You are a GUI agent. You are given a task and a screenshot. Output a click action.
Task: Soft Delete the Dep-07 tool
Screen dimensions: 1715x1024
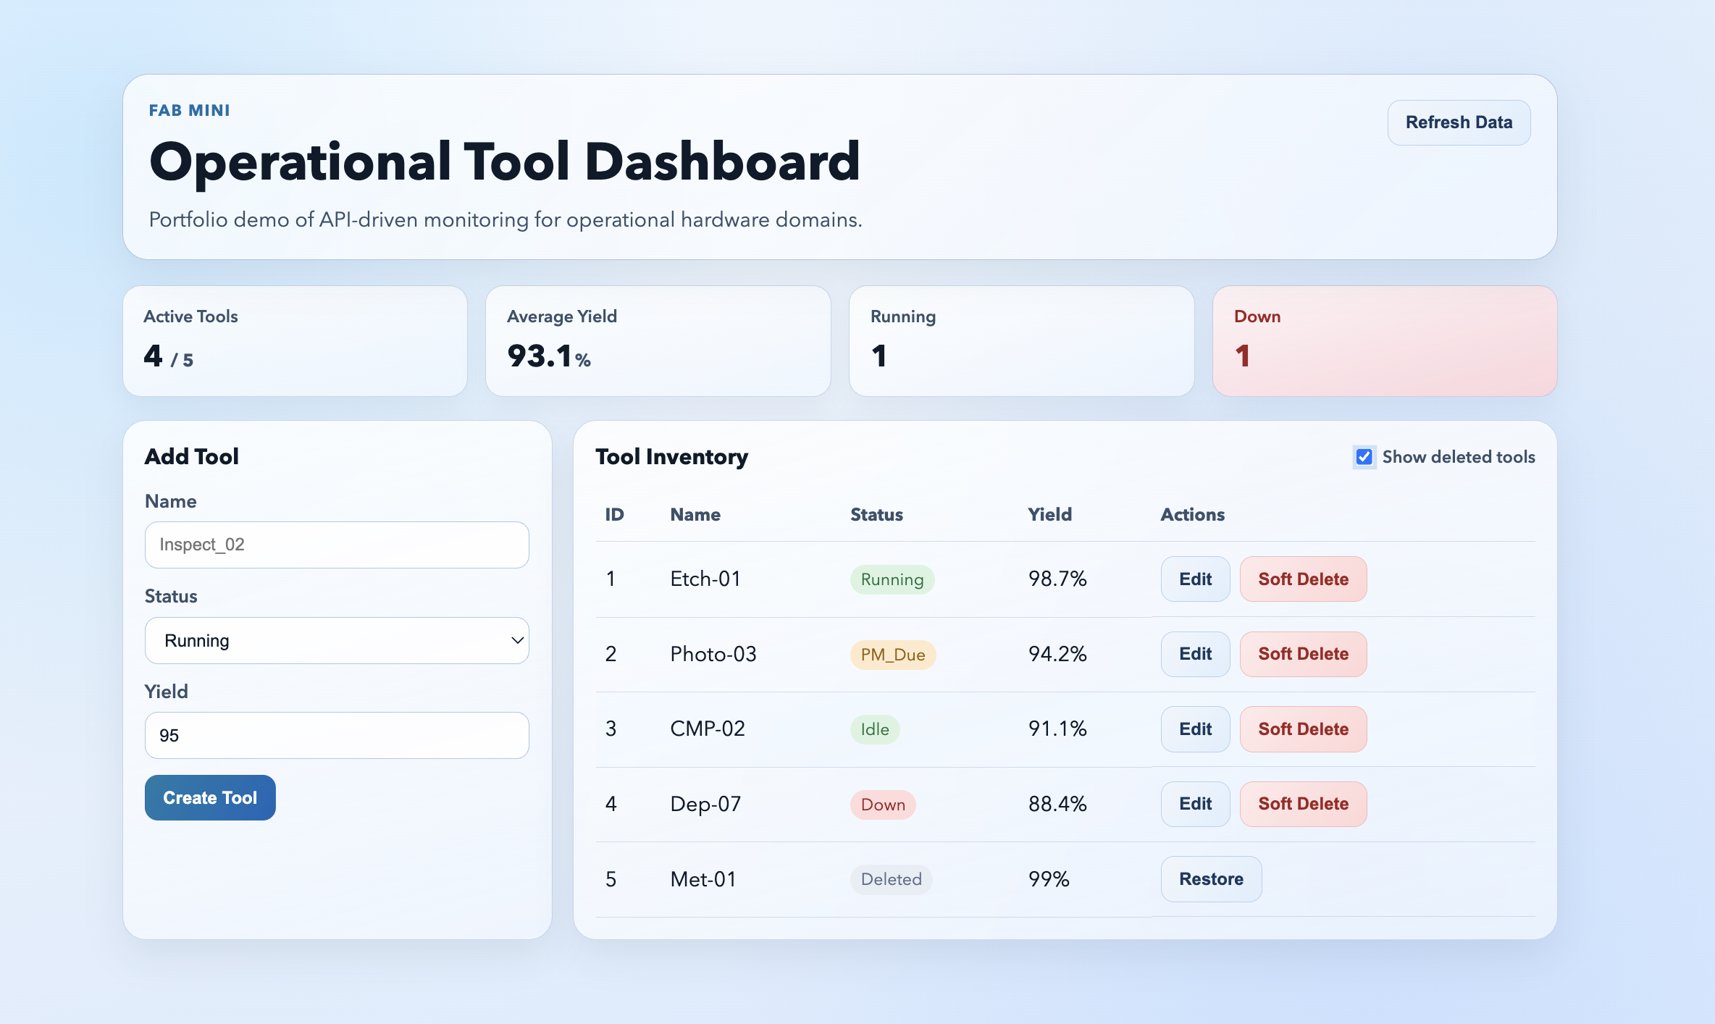pos(1302,804)
